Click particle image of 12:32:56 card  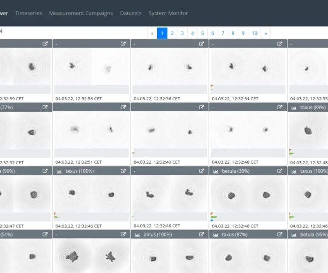pyautogui.click(x=170, y=67)
